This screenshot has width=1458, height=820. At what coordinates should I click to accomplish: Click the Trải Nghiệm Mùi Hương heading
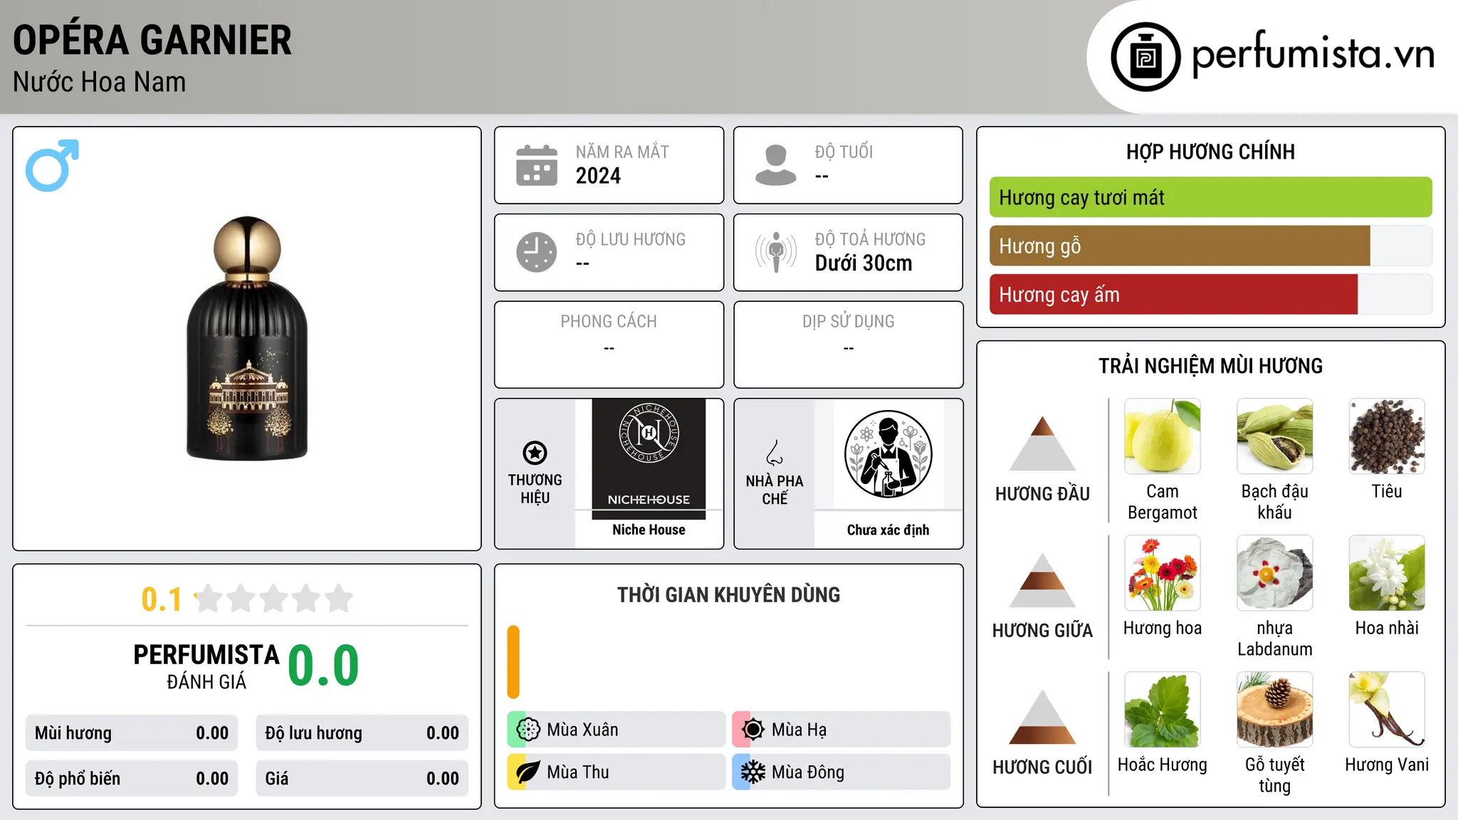point(1210,366)
